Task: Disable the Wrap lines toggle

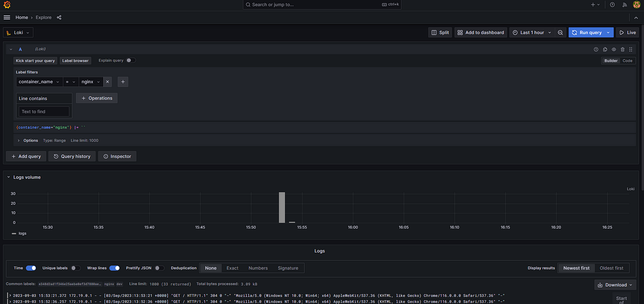Action: tap(114, 268)
